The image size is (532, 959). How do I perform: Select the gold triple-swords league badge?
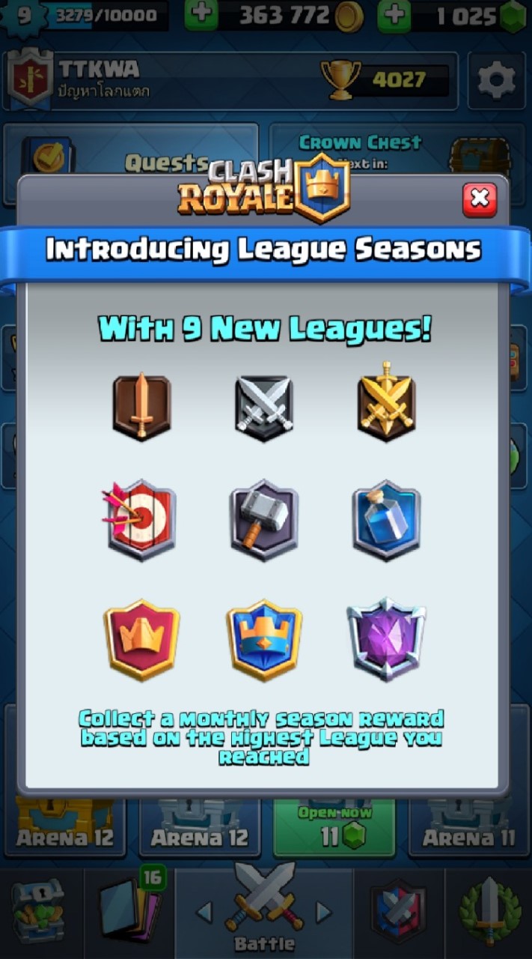tap(386, 402)
